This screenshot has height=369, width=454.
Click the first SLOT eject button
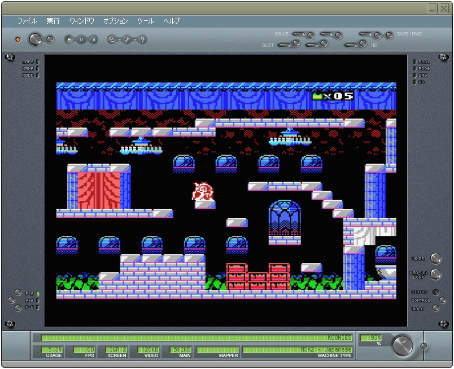[296, 43]
